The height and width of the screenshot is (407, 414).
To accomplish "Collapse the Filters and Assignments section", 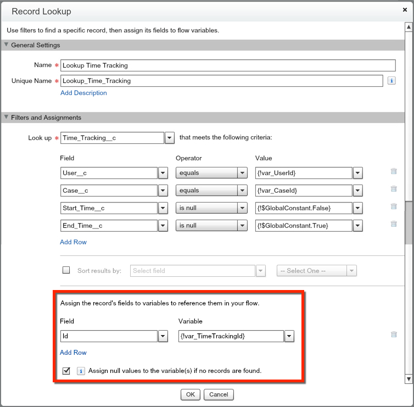I will click(x=7, y=118).
